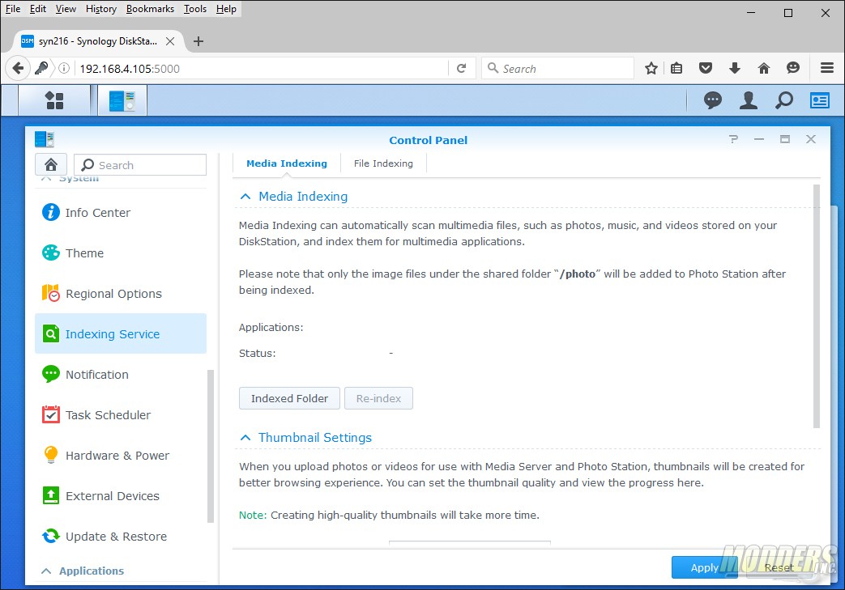This screenshot has width=845, height=590.
Task: Click the Theme palette icon
Action: pos(51,253)
